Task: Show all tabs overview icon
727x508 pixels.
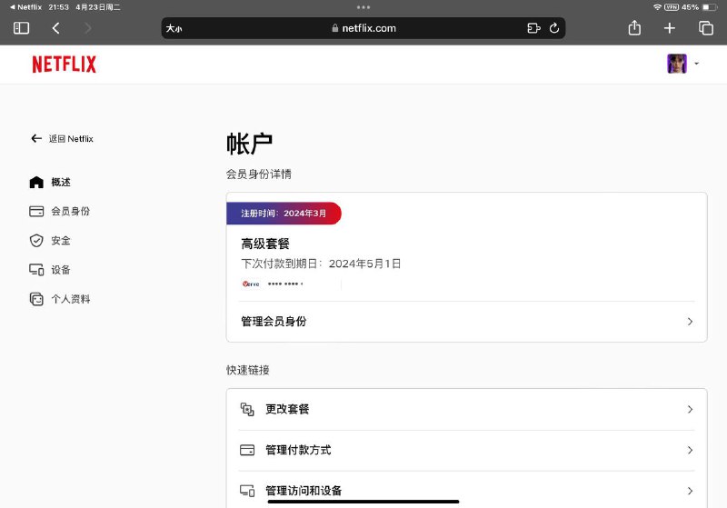Action: (x=706, y=28)
